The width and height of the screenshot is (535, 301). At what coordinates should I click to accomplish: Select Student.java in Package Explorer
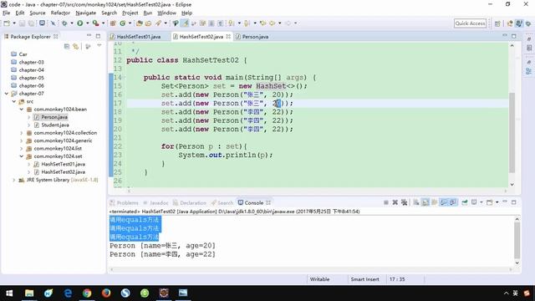click(x=55, y=125)
